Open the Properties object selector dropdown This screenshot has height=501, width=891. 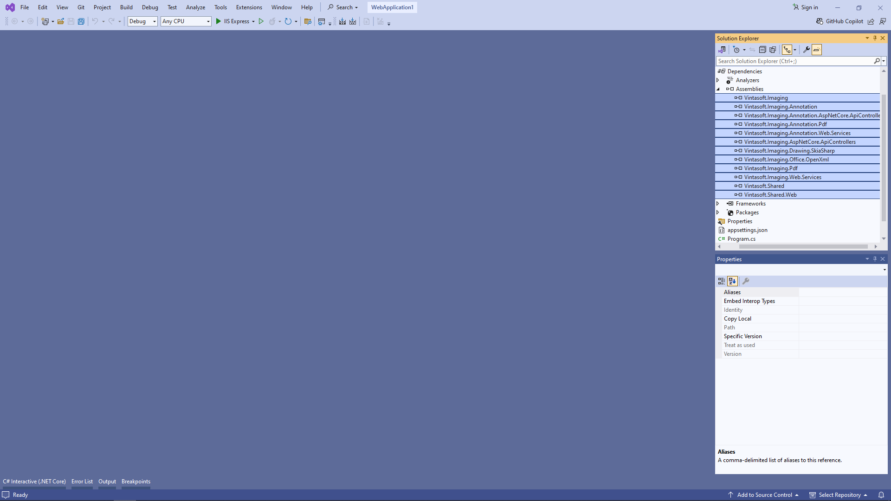click(x=885, y=270)
